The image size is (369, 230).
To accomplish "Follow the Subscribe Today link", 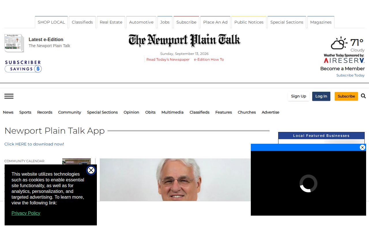I will point(350,75).
